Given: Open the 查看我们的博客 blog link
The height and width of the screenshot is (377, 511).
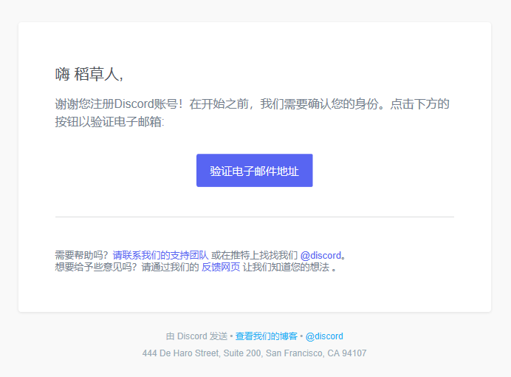Looking at the screenshot, I should 267,336.
